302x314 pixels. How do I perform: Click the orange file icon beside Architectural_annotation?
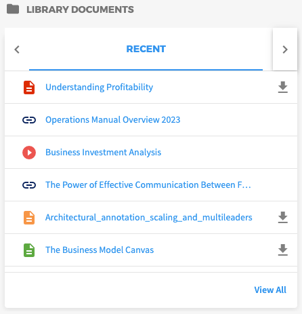(x=29, y=218)
